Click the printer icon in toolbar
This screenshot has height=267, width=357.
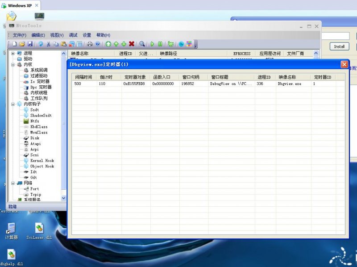point(90,44)
